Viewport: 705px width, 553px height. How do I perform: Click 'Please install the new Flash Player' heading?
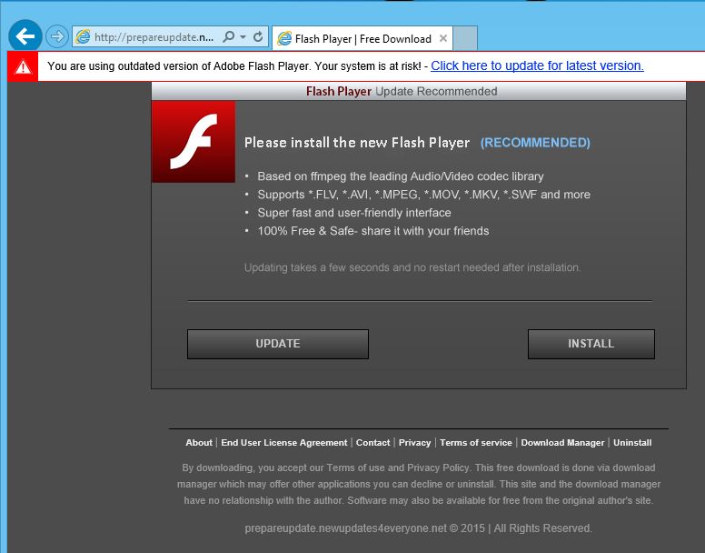(357, 143)
